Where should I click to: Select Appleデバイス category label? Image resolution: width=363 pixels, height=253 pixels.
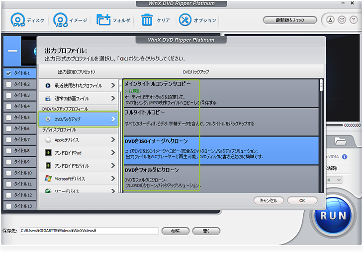(x=67, y=140)
